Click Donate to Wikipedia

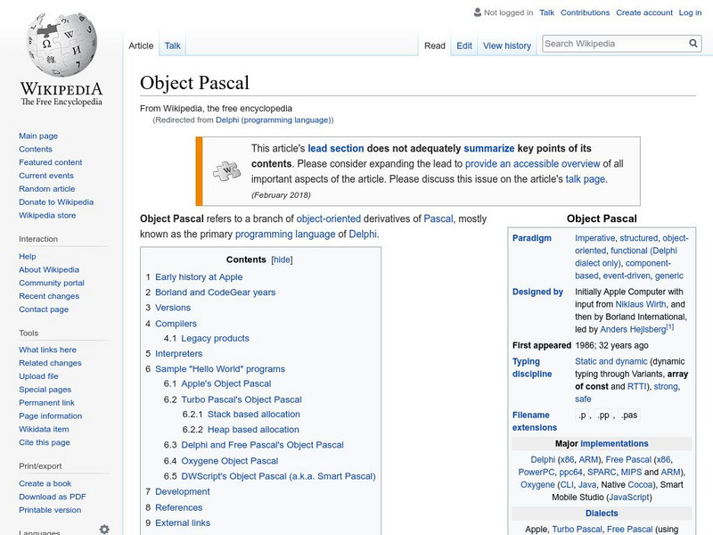pyautogui.click(x=56, y=202)
